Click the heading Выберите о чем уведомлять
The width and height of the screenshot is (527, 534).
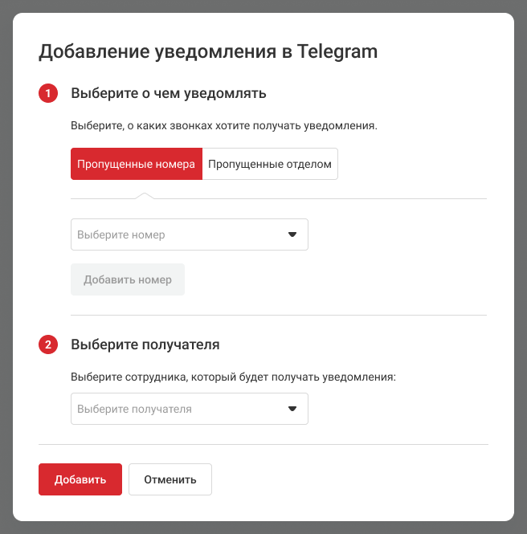[x=169, y=94]
